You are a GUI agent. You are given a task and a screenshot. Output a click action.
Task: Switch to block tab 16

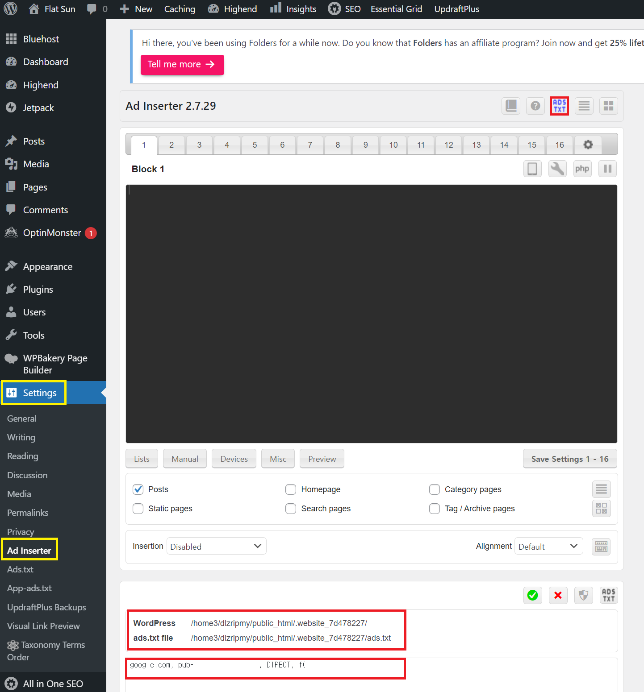point(560,145)
